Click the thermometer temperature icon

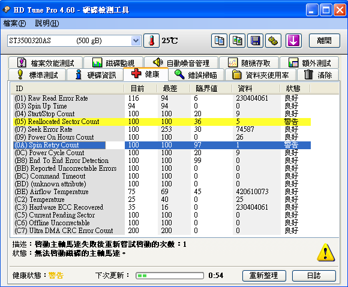click(152, 41)
